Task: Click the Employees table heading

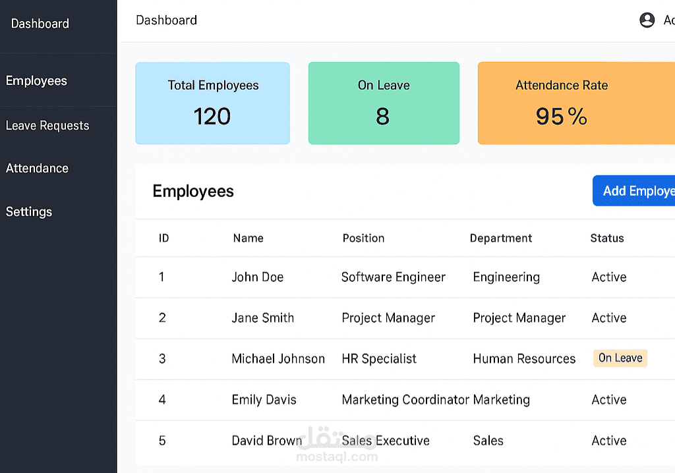Action: [193, 192]
